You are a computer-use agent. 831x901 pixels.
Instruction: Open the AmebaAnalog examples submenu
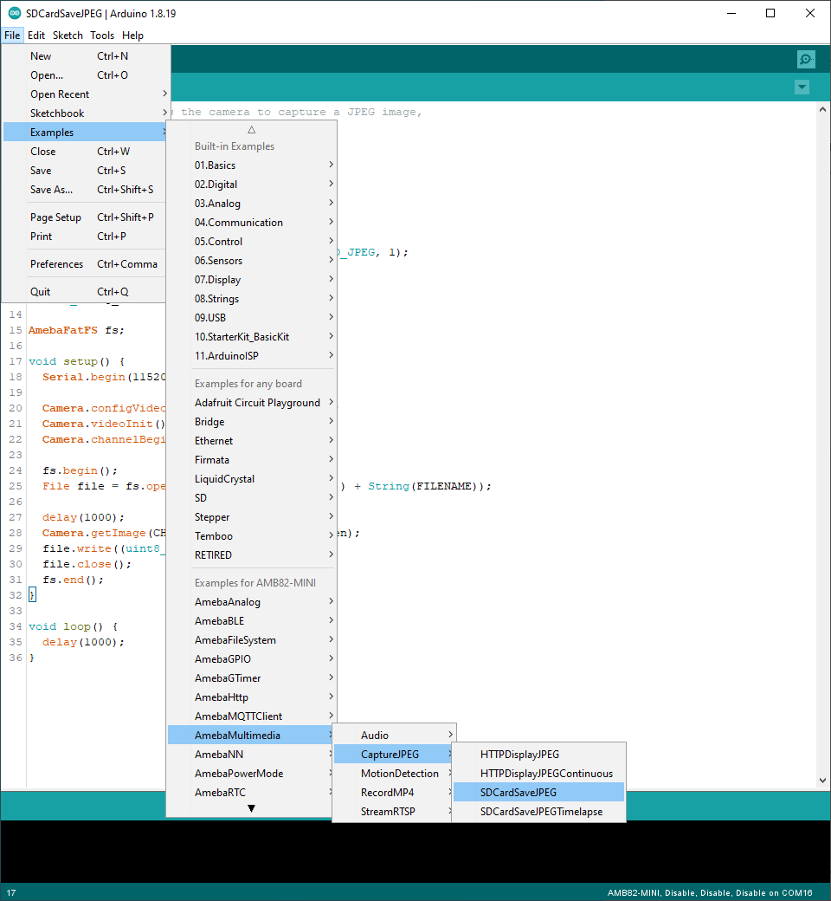pyautogui.click(x=252, y=601)
